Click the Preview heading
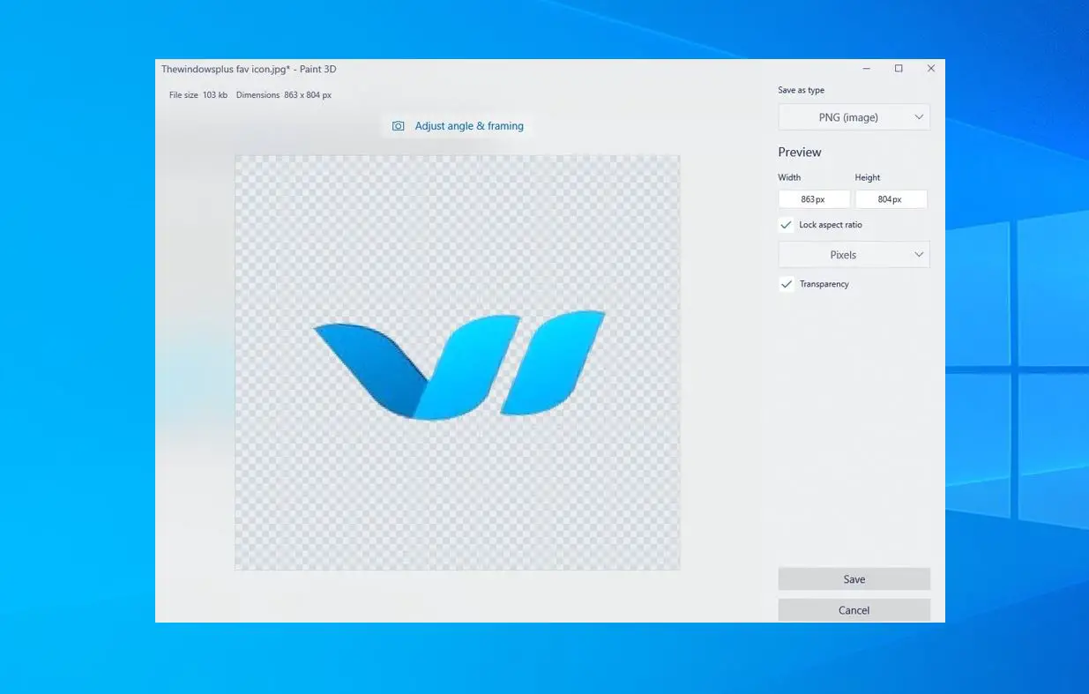This screenshot has height=694, width=1089. coord(800,153)
